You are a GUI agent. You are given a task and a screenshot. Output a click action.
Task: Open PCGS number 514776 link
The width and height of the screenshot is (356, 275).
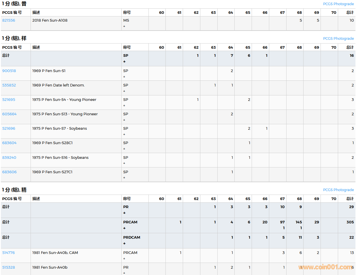[x=8, y=253]
